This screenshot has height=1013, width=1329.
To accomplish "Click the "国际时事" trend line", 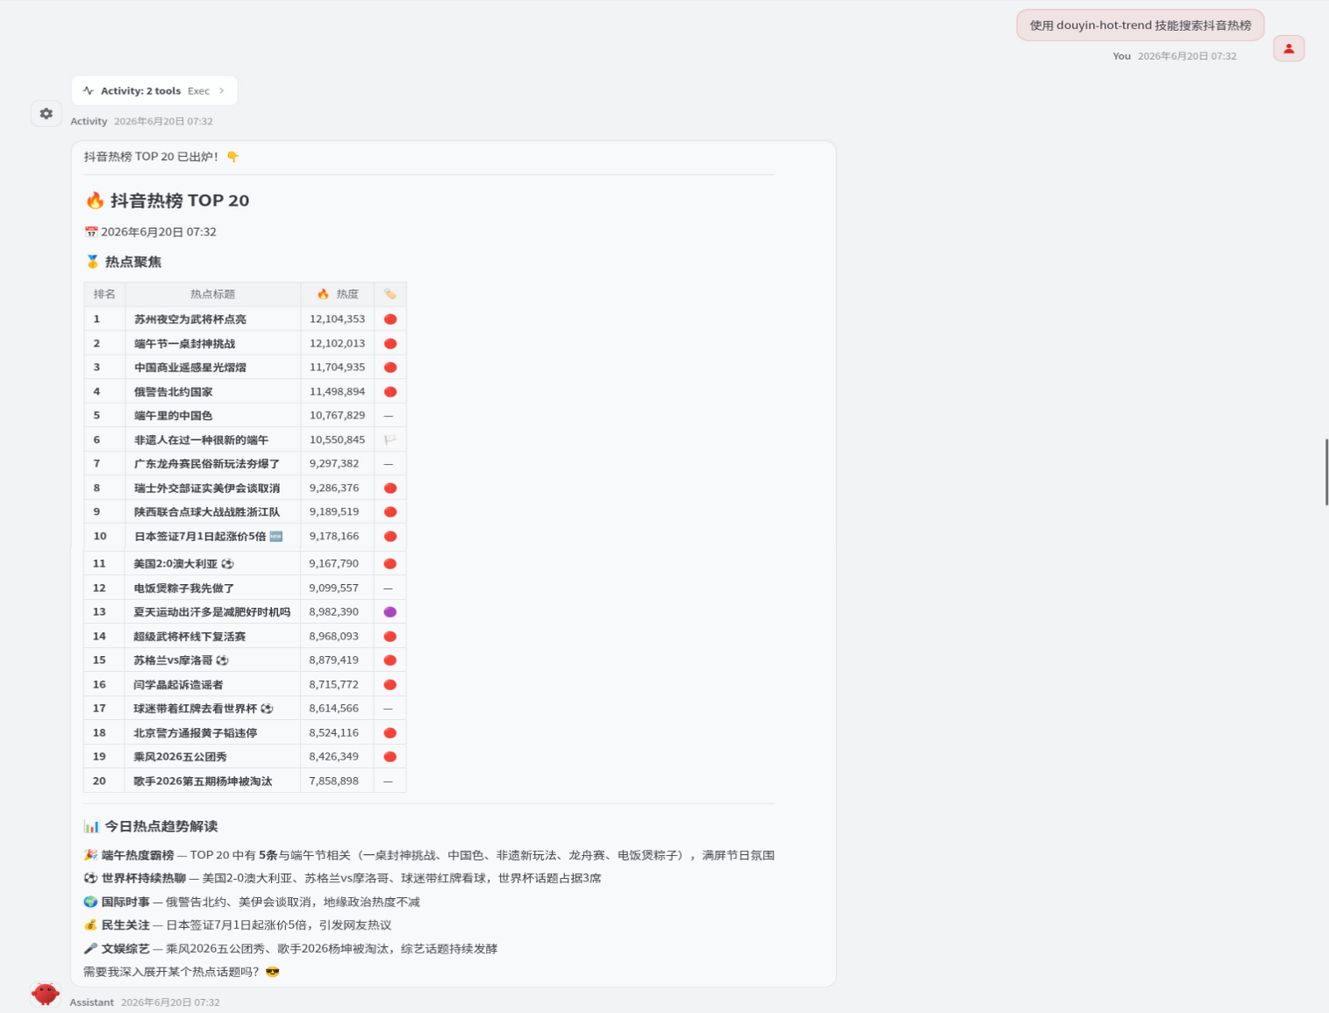I will tap(252, 902).
